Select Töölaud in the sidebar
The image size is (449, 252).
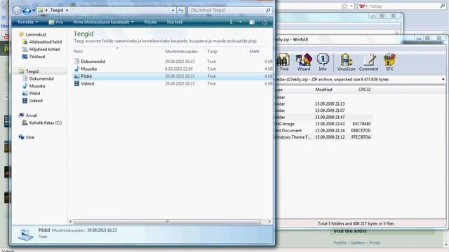click(34, 57)
